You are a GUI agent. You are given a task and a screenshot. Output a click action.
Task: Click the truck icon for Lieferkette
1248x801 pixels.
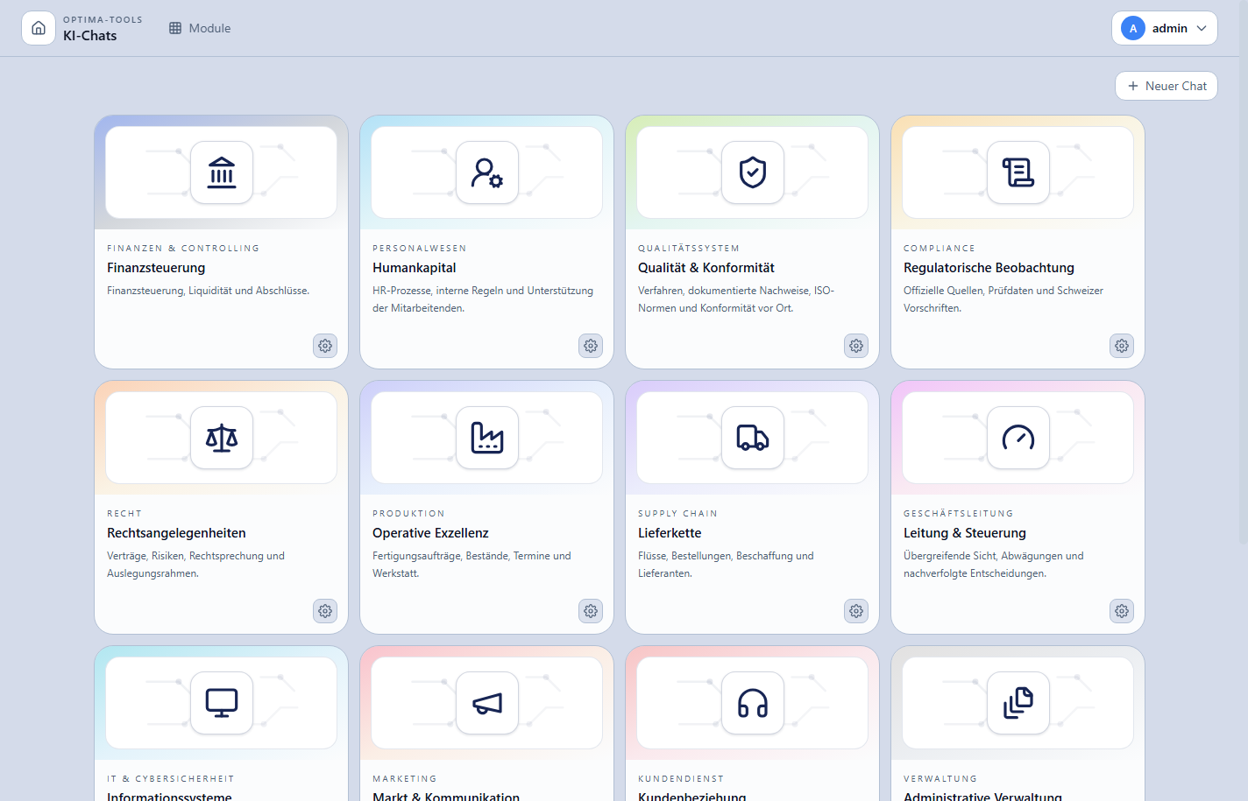tap(753, 438)
